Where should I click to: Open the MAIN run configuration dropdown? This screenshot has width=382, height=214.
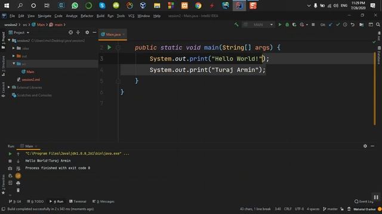click(258, 24)
